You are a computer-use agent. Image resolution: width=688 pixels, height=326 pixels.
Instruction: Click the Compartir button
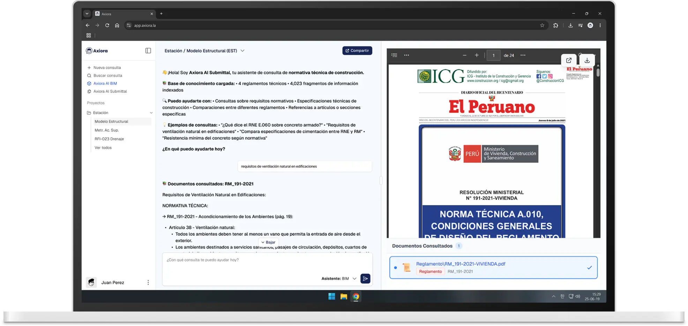tap(357, 51)
